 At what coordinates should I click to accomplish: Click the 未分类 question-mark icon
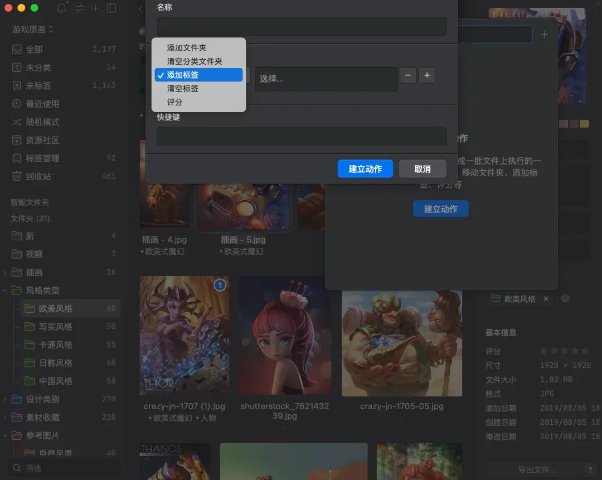[x=17, y=67]
